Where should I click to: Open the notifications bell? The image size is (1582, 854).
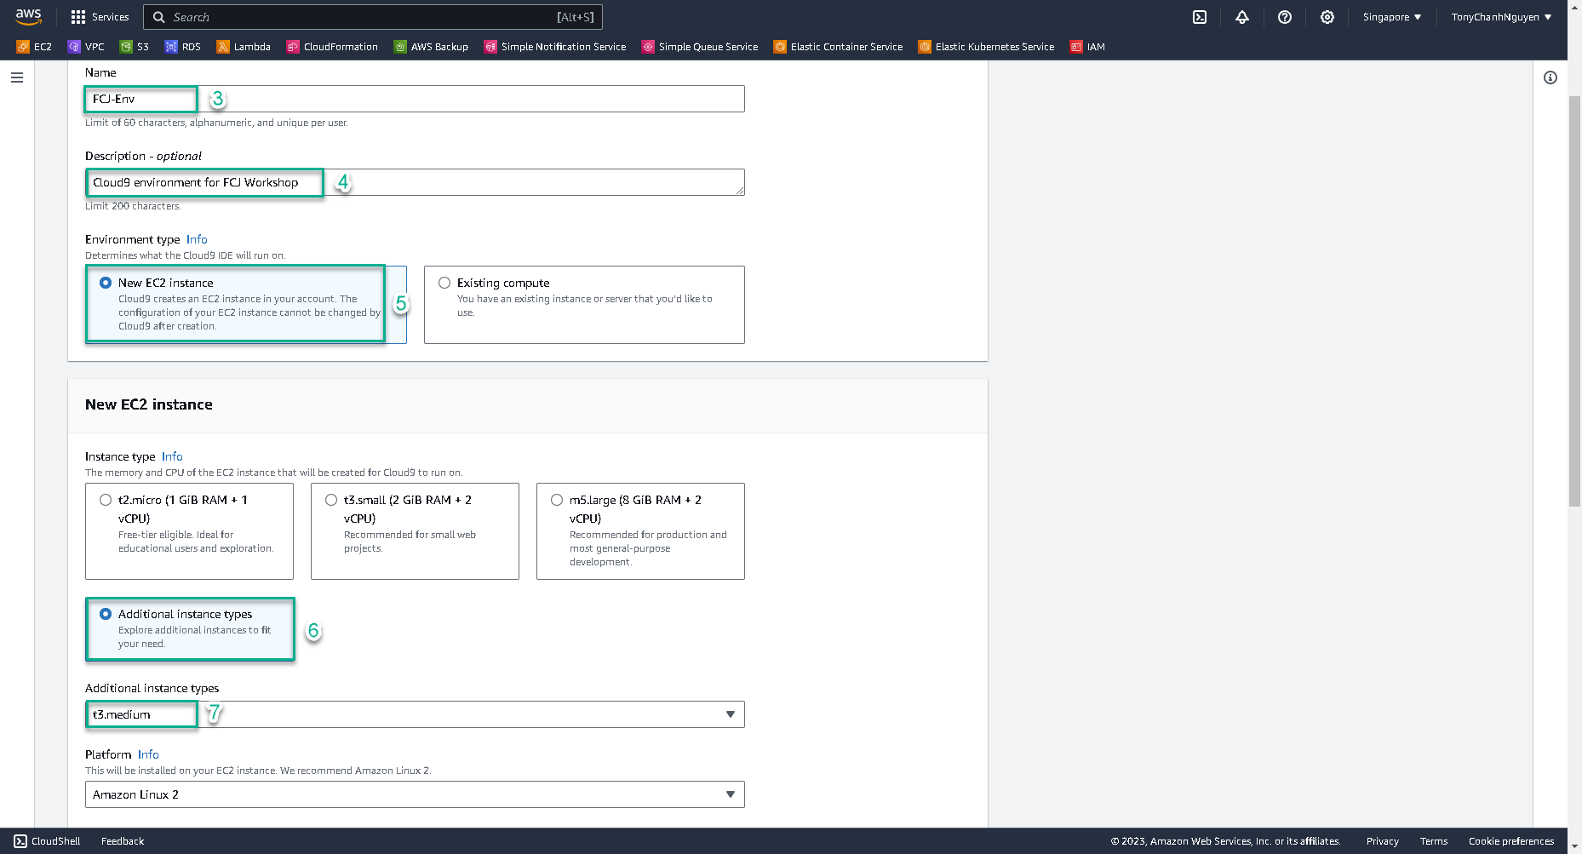coord(1242,17)
